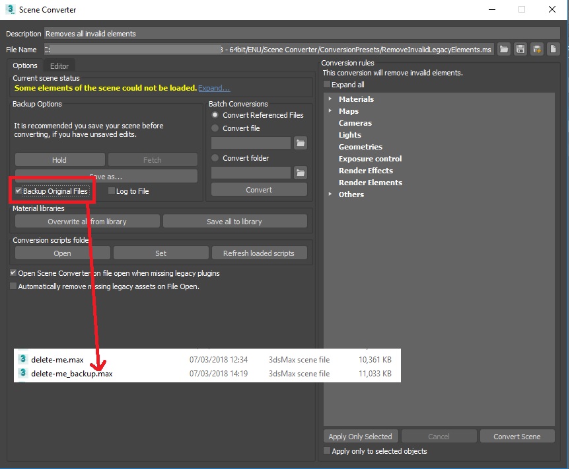Click the delete-me.max scene file icon
The image size is (570, 469).
tap(22, 359)
